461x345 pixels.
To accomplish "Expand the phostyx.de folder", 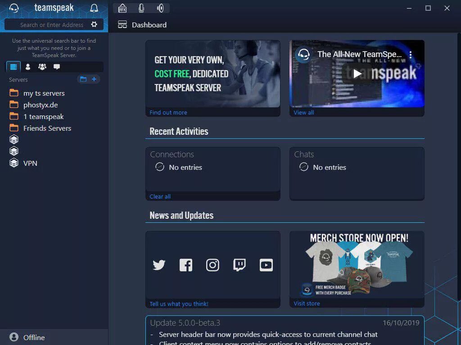I will [x=14, y=105].
